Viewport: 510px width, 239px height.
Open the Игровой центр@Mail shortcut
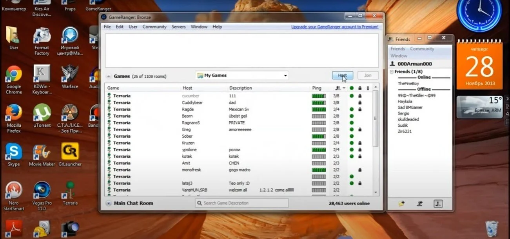[x=70, y=41]
